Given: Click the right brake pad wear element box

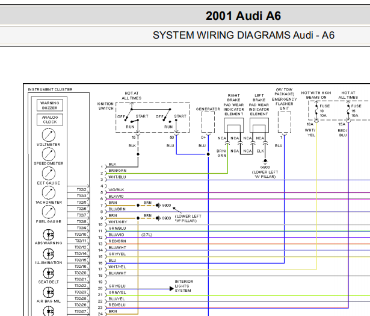Looking at the screenshot, I should click(x=233, y=125).
